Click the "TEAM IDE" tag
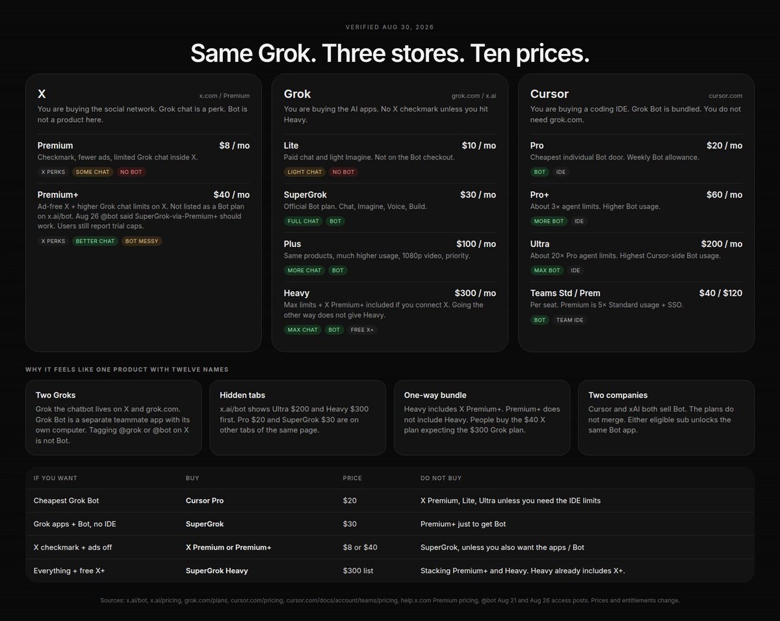This screenshot has height=621, width=780. coord(569,320)
